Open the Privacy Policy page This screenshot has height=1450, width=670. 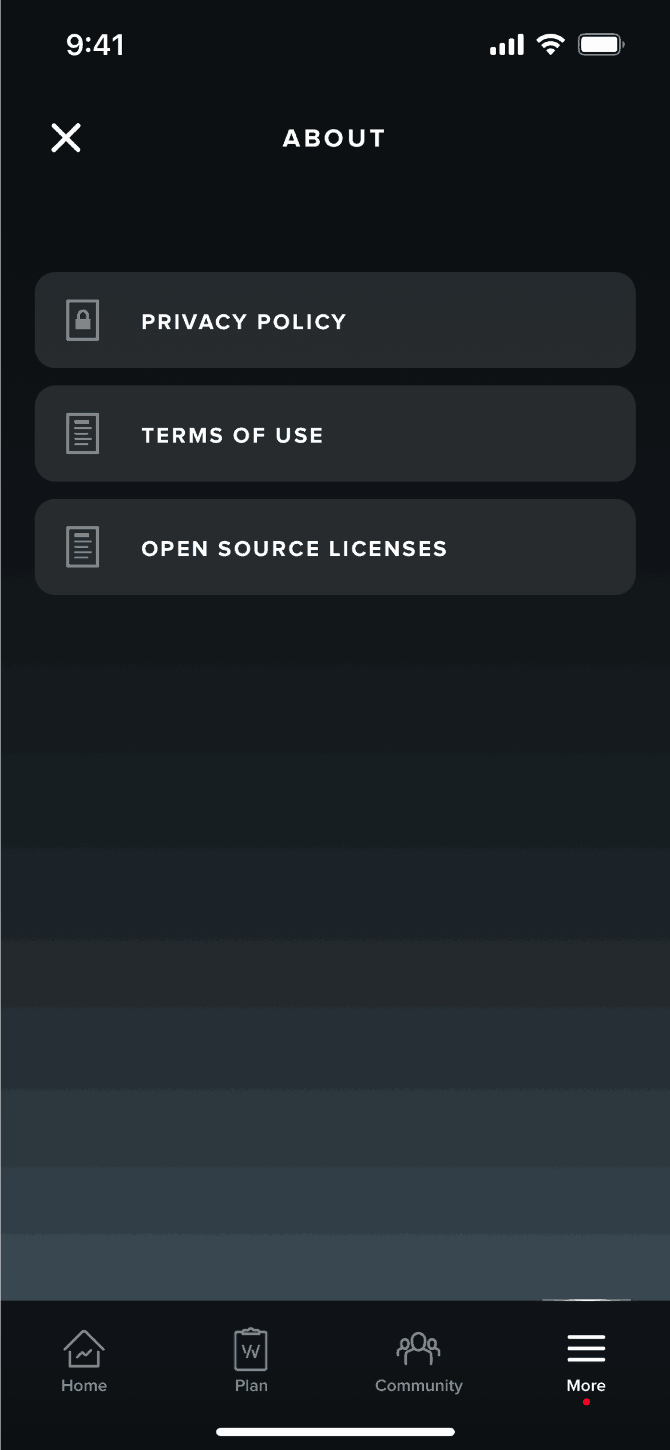(x=335, y=321)
